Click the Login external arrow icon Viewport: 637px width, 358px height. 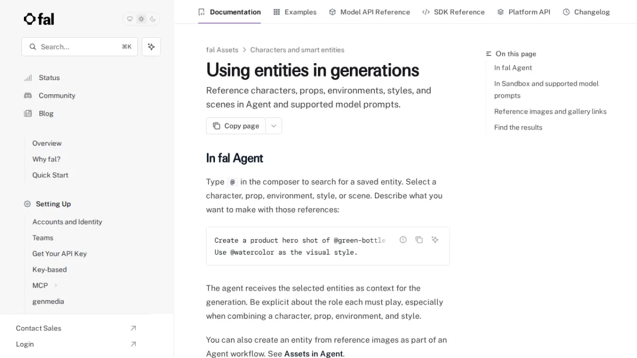point(133,344)
